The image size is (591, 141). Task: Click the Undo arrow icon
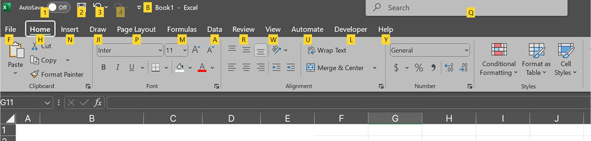point(97,6)
